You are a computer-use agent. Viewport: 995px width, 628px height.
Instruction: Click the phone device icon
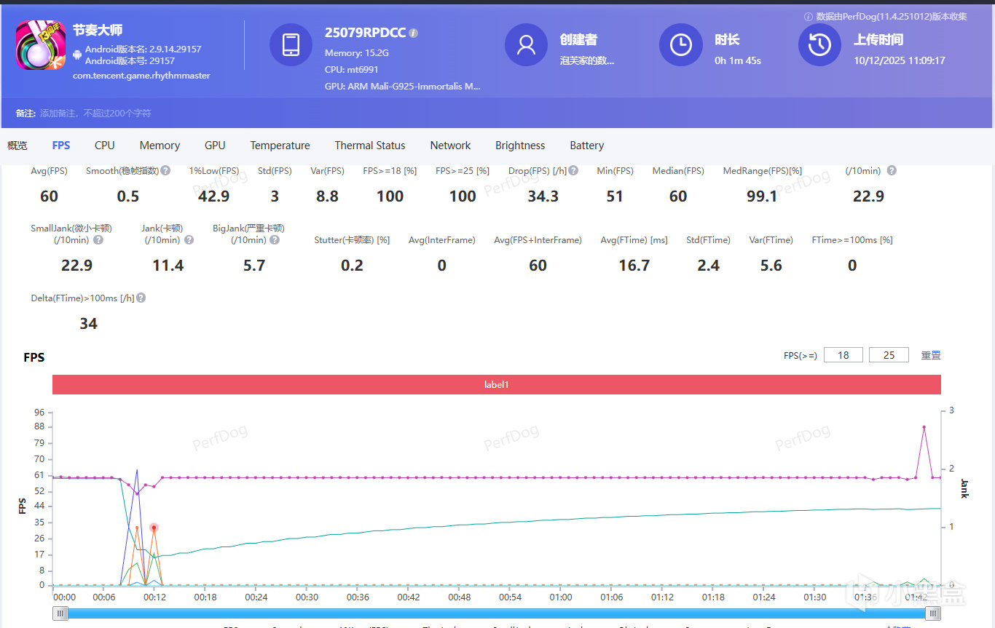pos(291,45)
